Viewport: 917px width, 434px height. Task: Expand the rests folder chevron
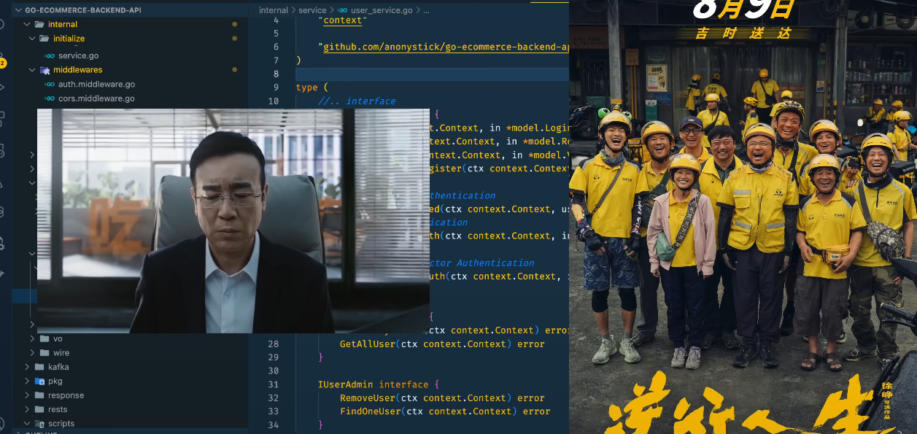point(28,409)
